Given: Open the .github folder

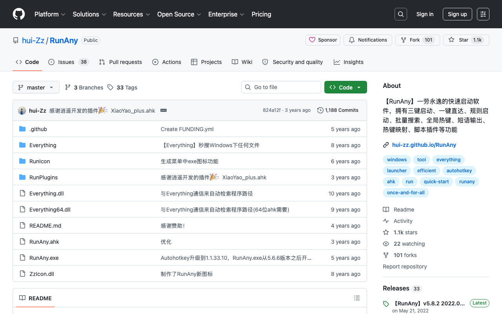Looking at the screenshot, I should coord(38,129).
